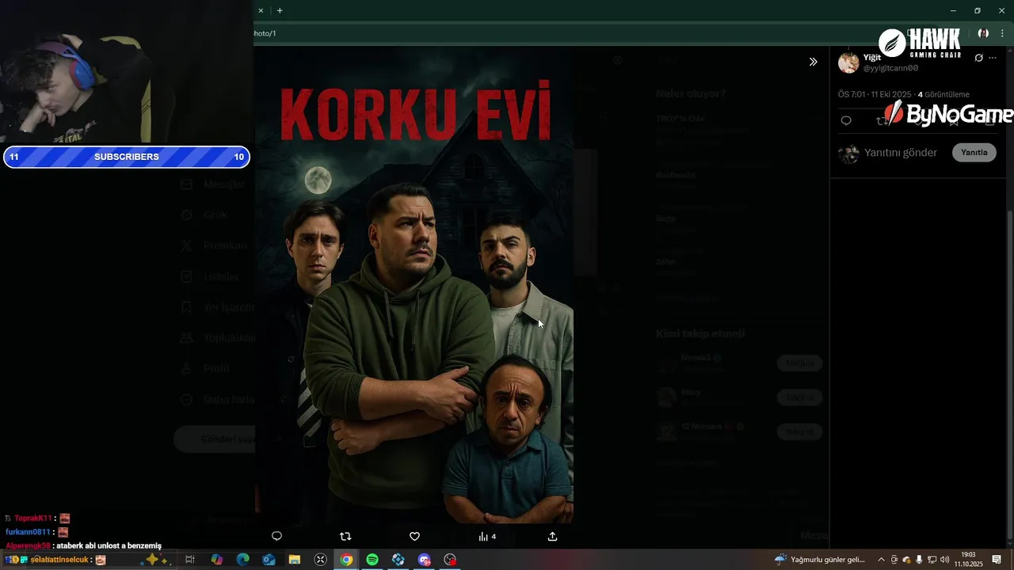
Task: Close the current browser tab
Action: (260, 10)
